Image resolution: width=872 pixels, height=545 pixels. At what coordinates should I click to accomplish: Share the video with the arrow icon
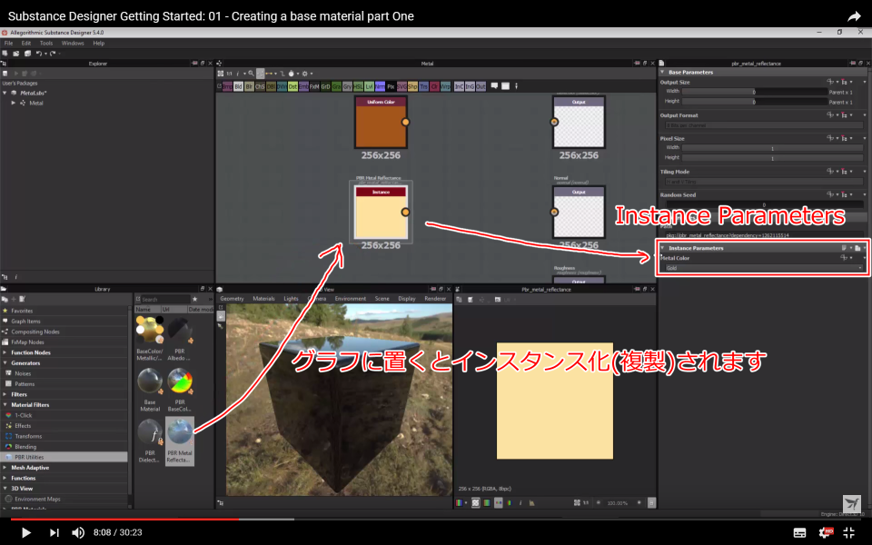854,16
